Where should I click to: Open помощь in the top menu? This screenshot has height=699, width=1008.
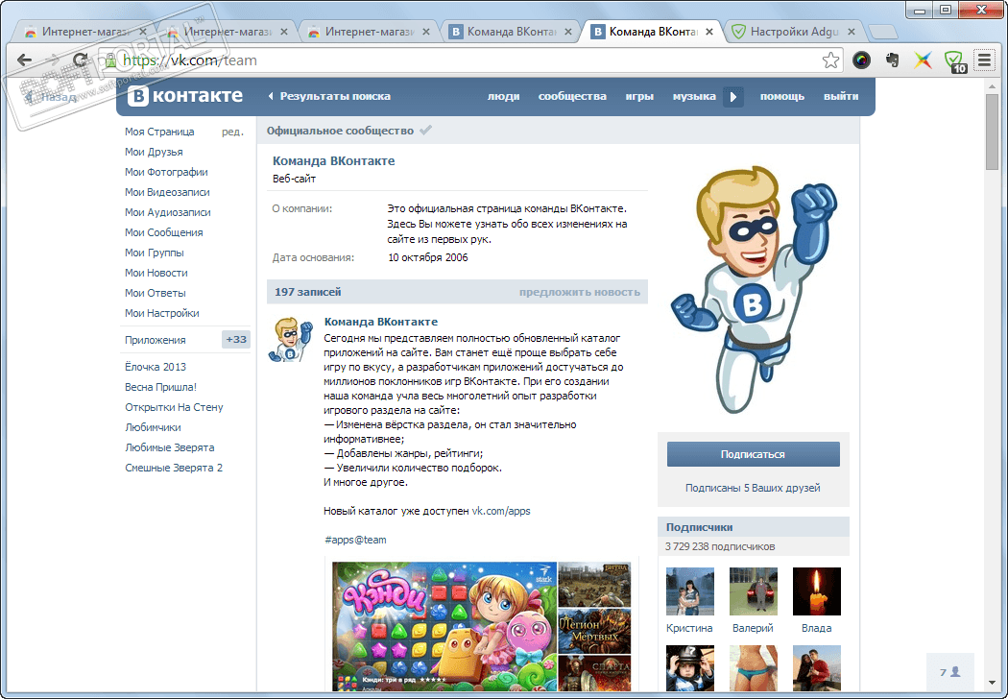(x=781, y=96)
